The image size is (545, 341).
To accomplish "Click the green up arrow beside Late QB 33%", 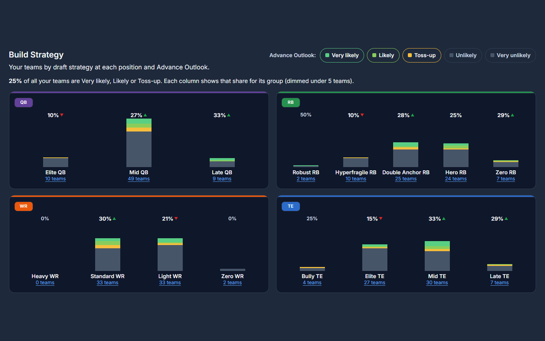I will [228, 115].
